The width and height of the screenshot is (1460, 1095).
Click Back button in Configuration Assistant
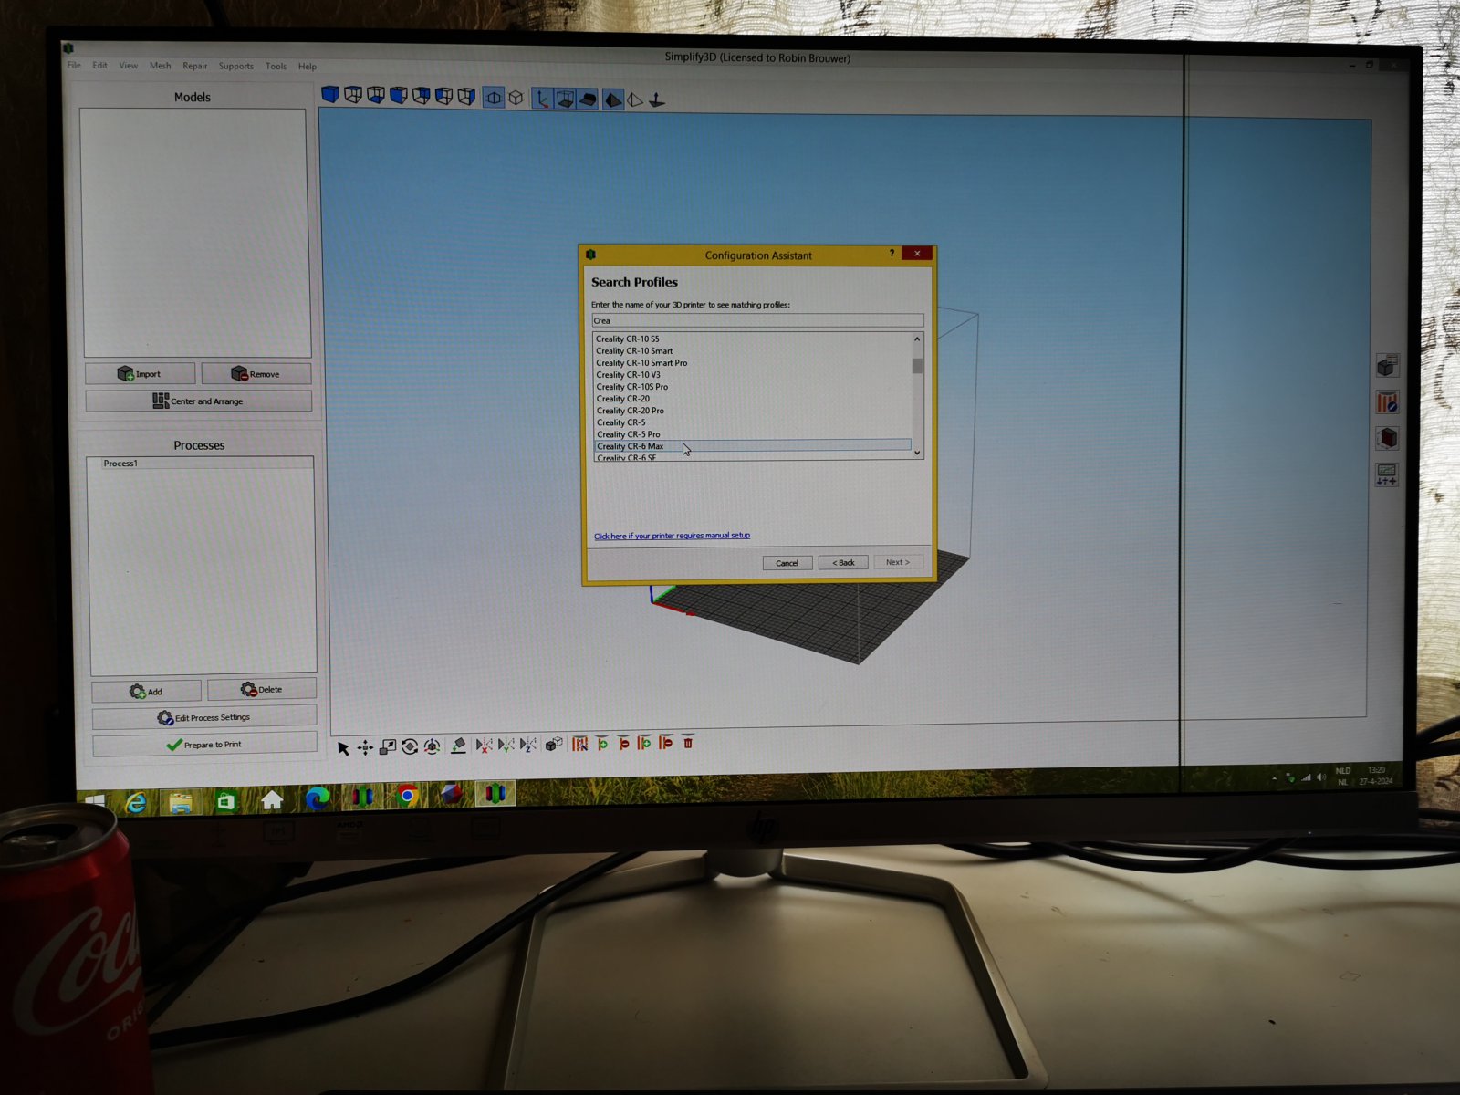click(843, 562)
